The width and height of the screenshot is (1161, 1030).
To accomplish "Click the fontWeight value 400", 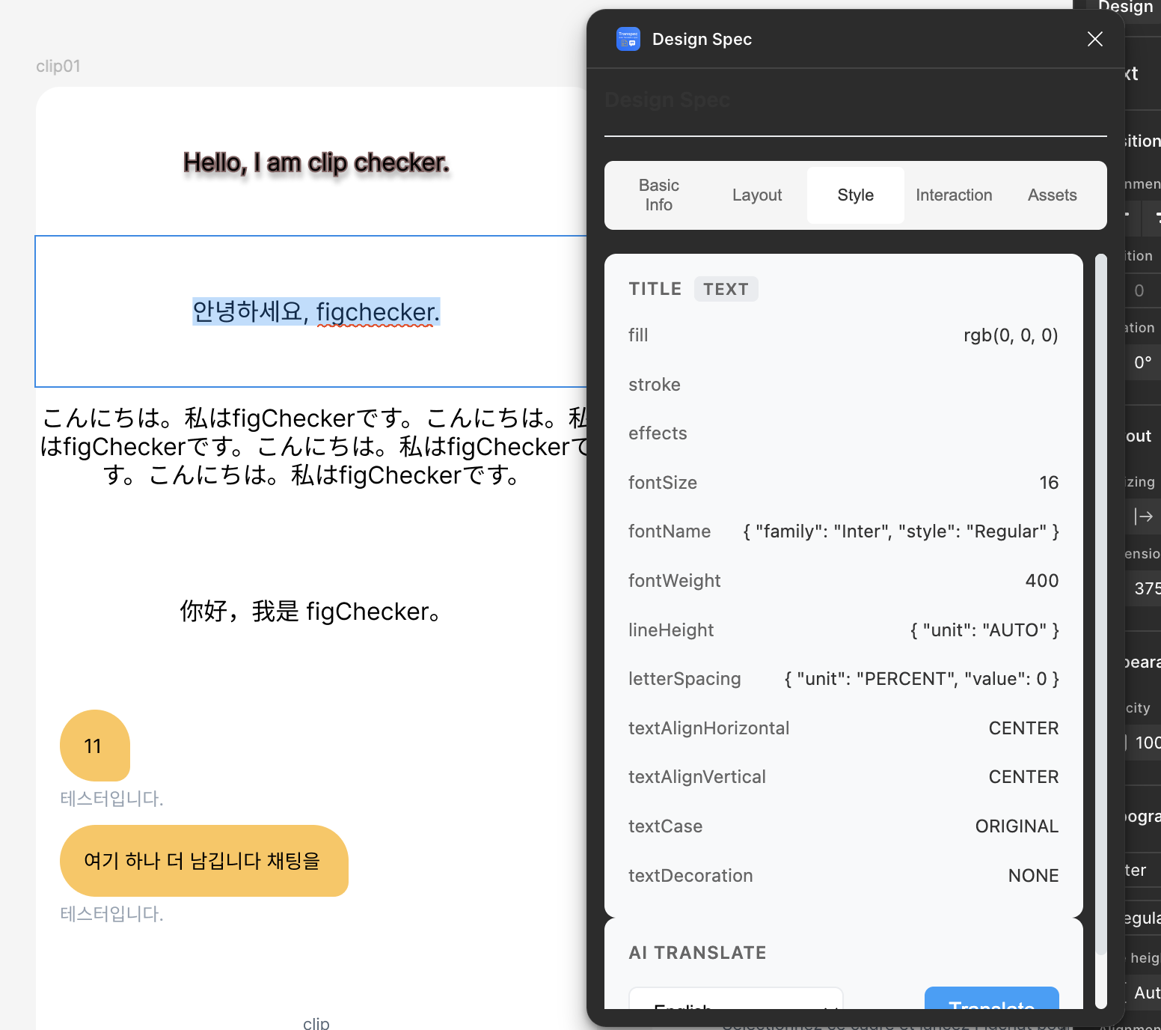I will click(1042, 581).
